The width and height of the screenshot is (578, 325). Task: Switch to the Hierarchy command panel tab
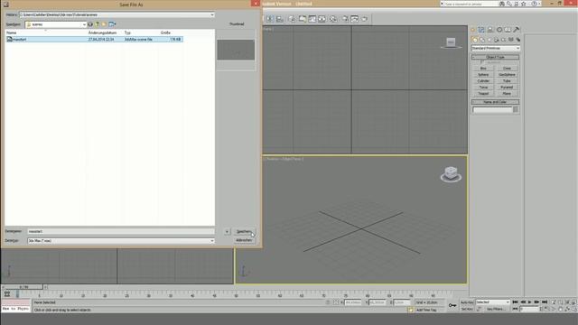[489, 30]
